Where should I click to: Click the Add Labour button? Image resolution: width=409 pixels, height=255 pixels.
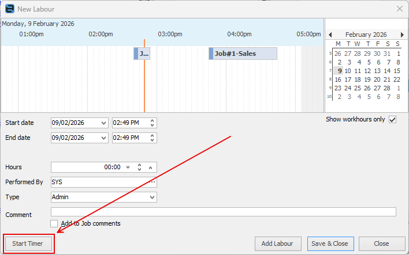pyautogui.click(x=278, y=243)
